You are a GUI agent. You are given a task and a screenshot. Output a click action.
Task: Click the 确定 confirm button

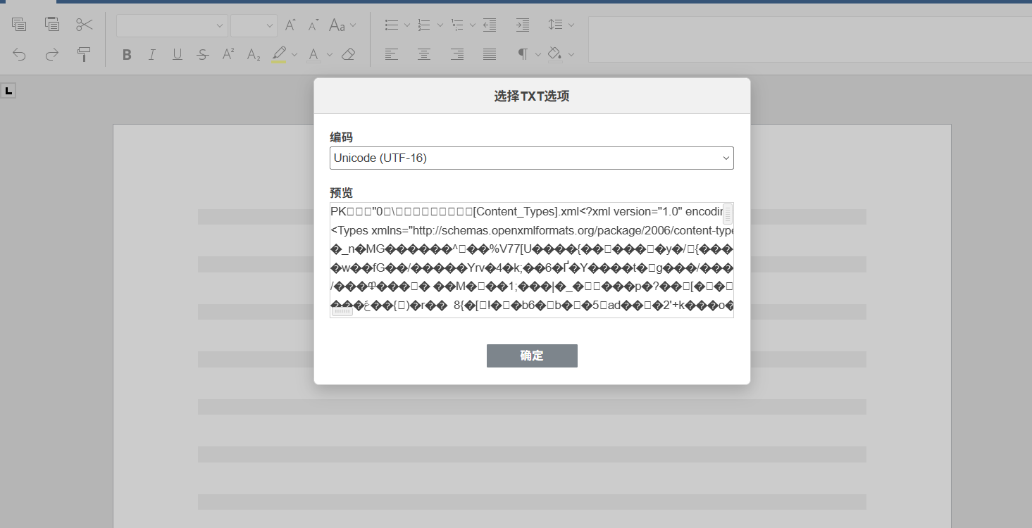532,356
